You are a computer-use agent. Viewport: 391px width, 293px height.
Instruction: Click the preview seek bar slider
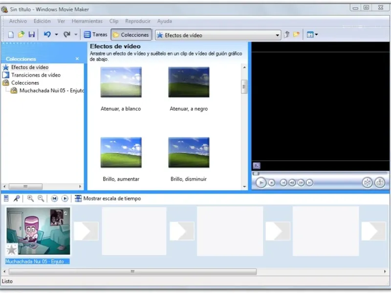(256, 173)
